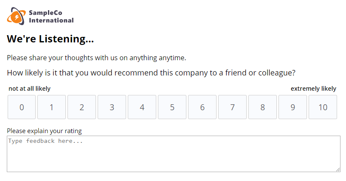The height and width of the screenshot is (181, 346).
Task: Choose rating 9 on the scale
Action: [x=293, y=107]
